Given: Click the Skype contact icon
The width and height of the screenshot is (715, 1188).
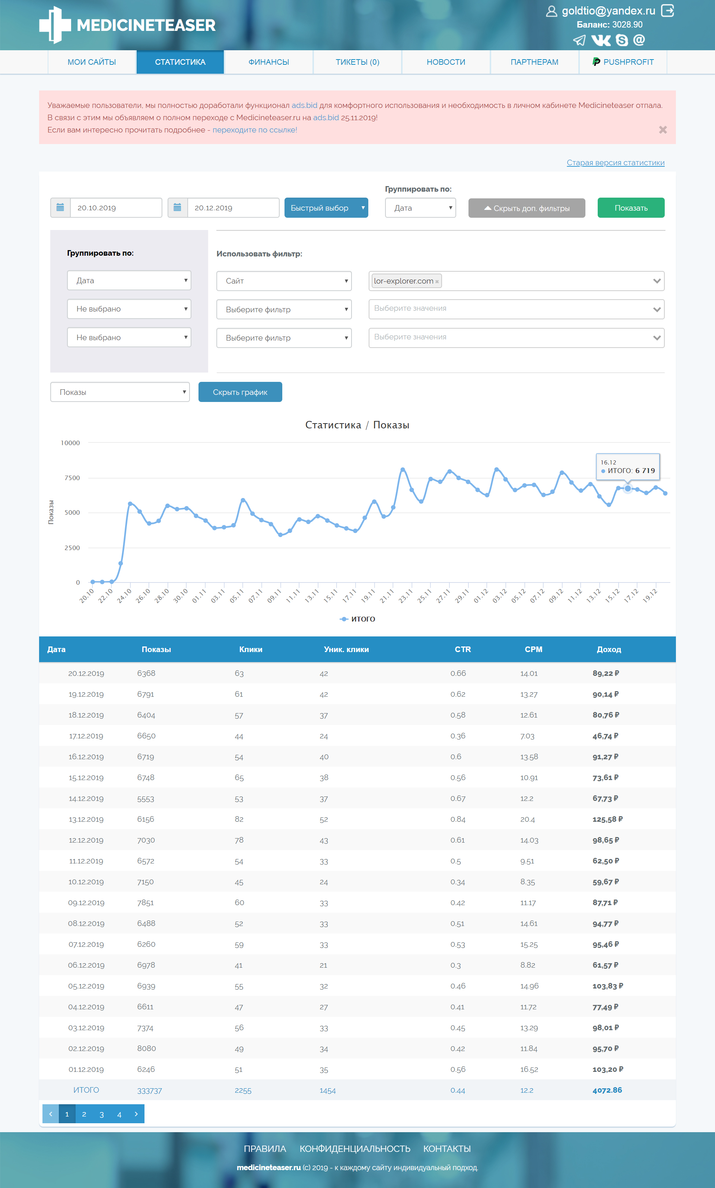Looking at the screenshot, I should pyautogui.click(x=622, y=41).
